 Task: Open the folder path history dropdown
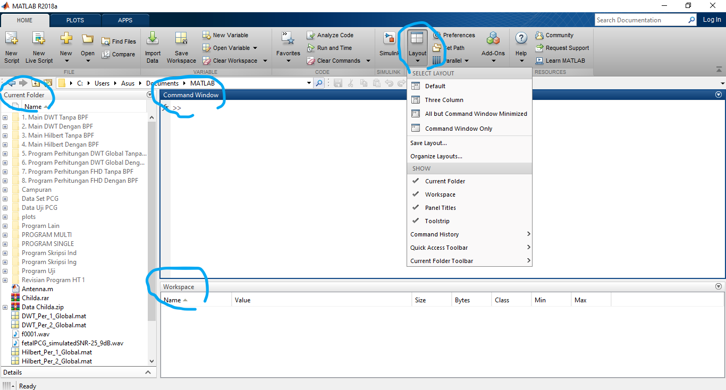[309, 83]
